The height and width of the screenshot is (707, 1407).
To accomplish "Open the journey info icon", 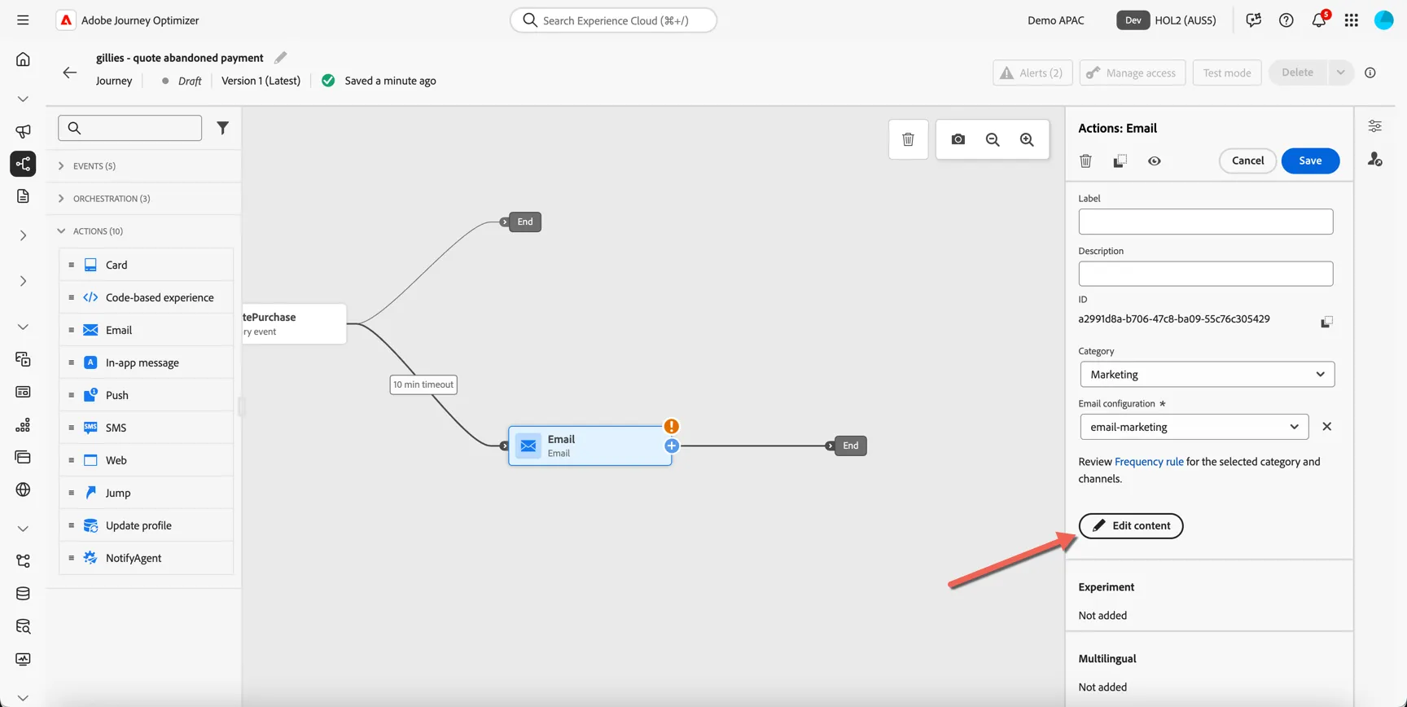I will point(1370,72).
